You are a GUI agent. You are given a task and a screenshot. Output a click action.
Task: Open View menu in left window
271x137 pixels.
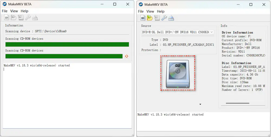(x=14, y=11)
